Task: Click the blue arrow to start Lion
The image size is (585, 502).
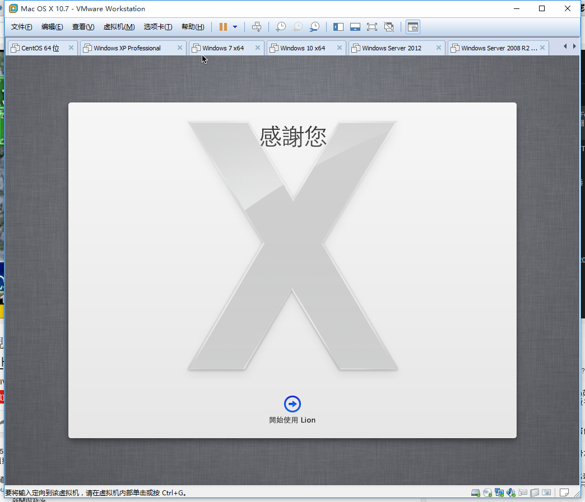Action: (292, 404)
